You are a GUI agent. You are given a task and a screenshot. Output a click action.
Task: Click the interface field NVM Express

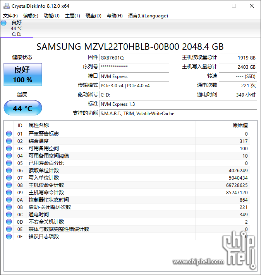point(134,76)
